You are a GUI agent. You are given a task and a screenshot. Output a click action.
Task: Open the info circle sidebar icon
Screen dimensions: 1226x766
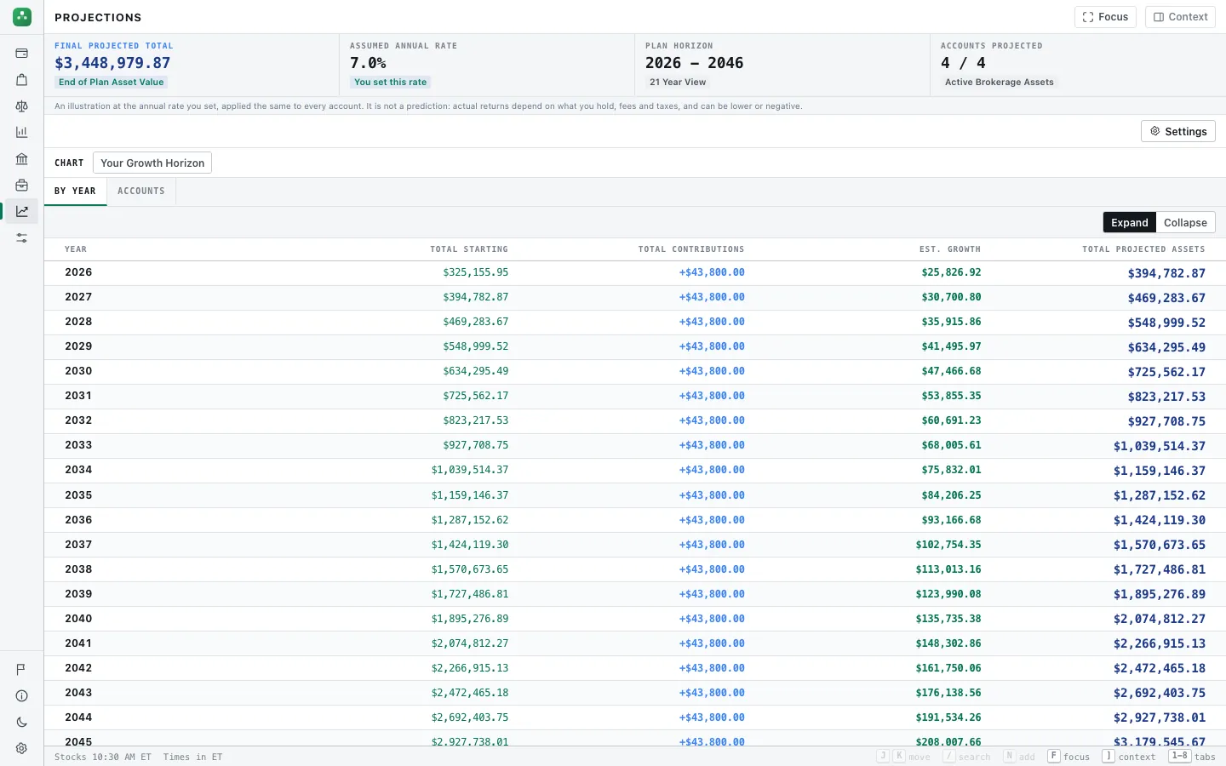(x=22, y=696)
